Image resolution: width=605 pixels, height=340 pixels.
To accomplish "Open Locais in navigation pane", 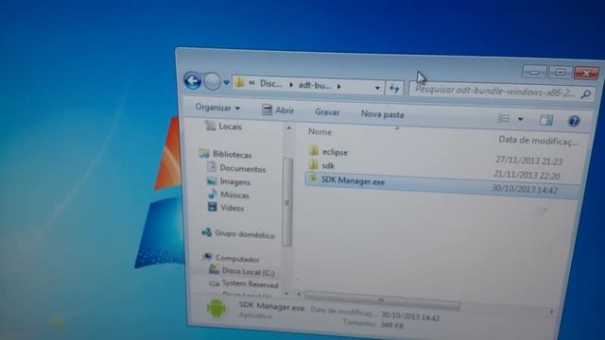I will (x=230, y=127).
